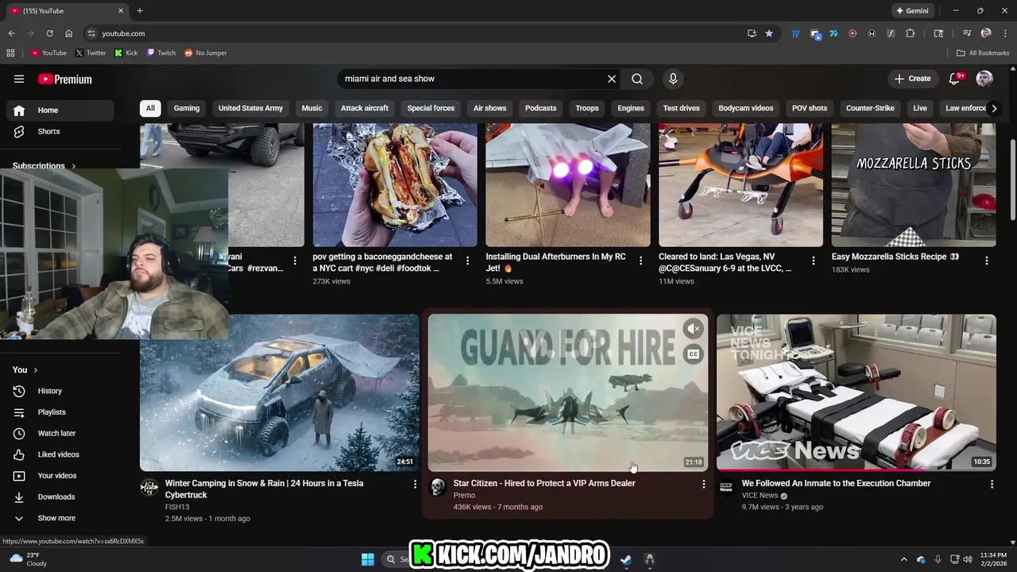1017x572 pixels.
Task: Open the YouTube bookmark
Action: tap(48, 53)
